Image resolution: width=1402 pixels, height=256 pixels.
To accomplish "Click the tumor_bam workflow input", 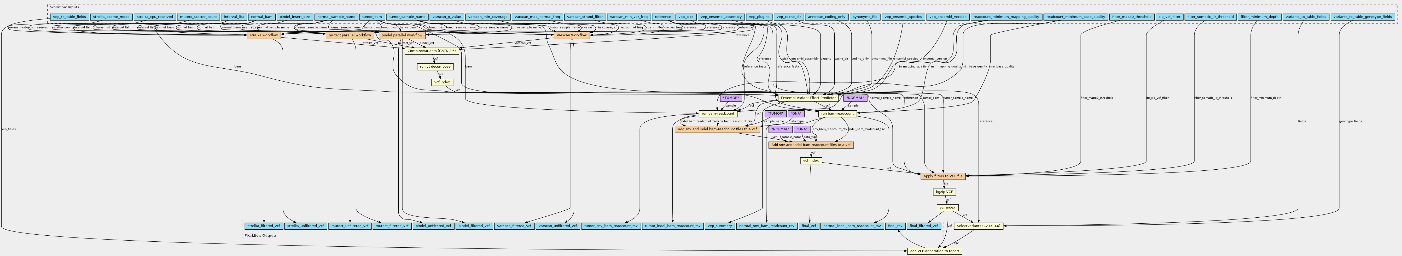I will 372,17.
